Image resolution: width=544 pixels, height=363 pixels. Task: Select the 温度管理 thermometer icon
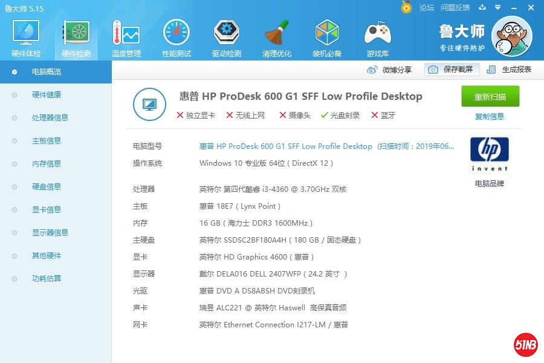coord(126,38)
